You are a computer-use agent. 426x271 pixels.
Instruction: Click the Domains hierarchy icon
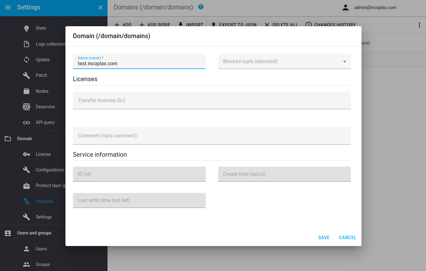click(26, 201)
